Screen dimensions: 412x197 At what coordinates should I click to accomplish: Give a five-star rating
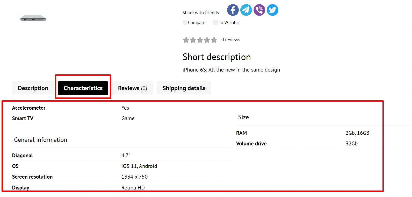tap(214, 40)
